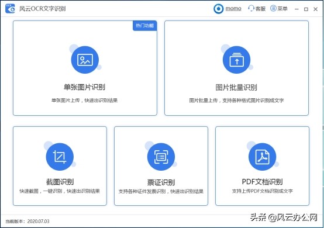324x228 pixels.
Task: Click the 风云OCR app logo
Action: tap(10, 8)
